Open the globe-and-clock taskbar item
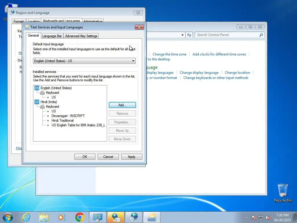297x223 pixels. pyautogui.click(x=134, y=217)
